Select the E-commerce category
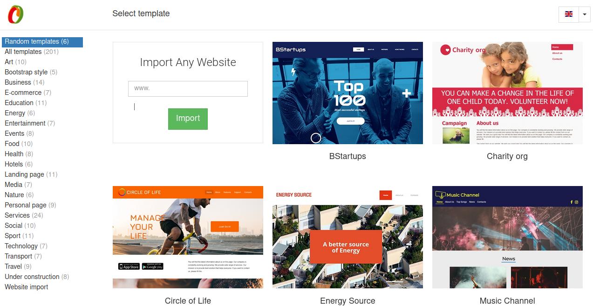Viewport: 593px width, 306px height. [x=28, y=93]
